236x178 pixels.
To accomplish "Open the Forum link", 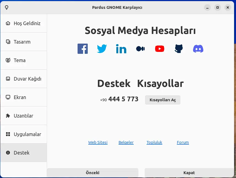I will coord(183,142).
